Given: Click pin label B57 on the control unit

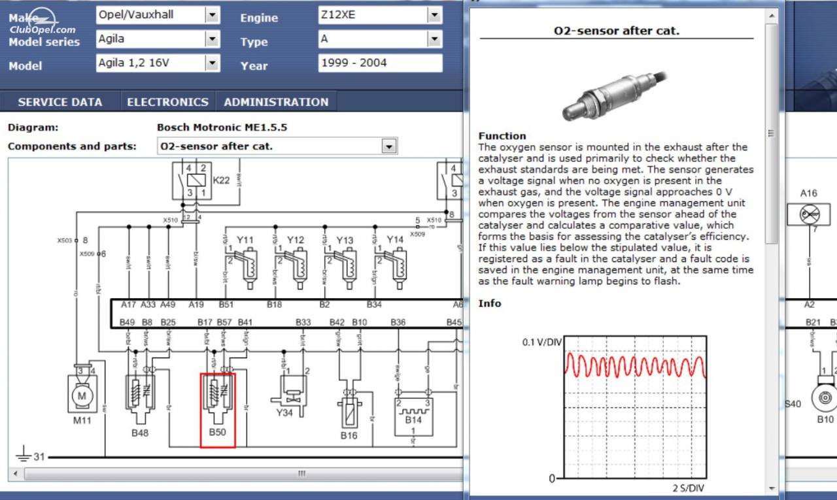Looking at the screenshot, I should [x=224, y=322].
